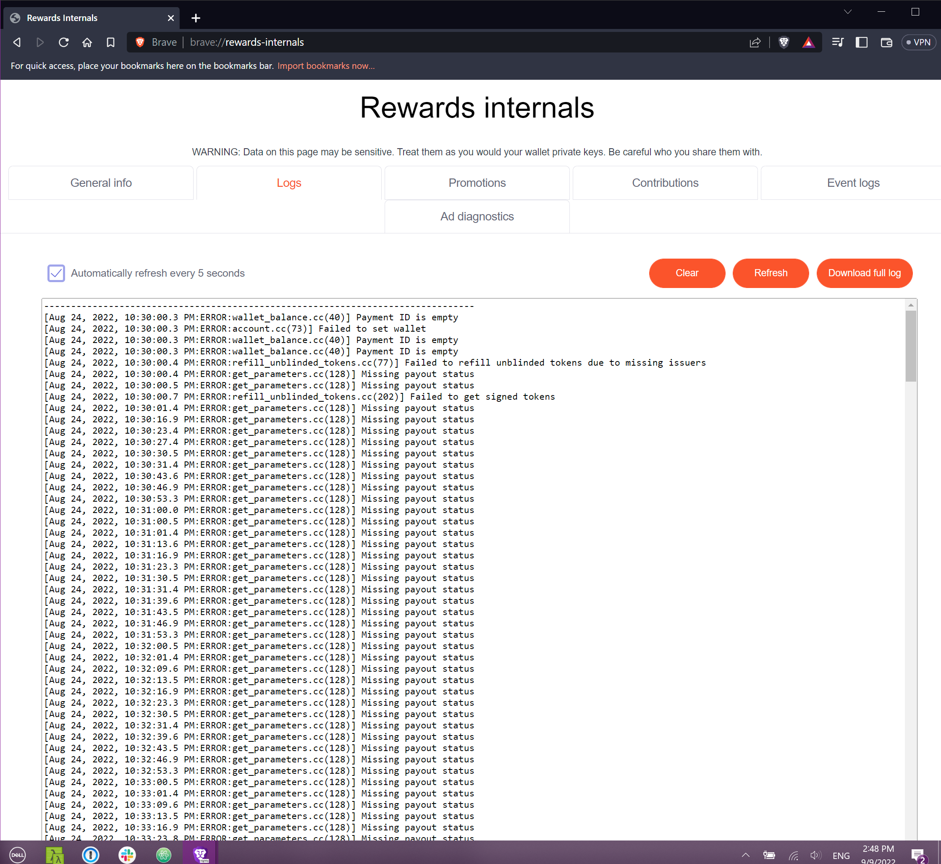Open the media playlist control icon
This screenshot has width=941, height=864.
point(838,42)
